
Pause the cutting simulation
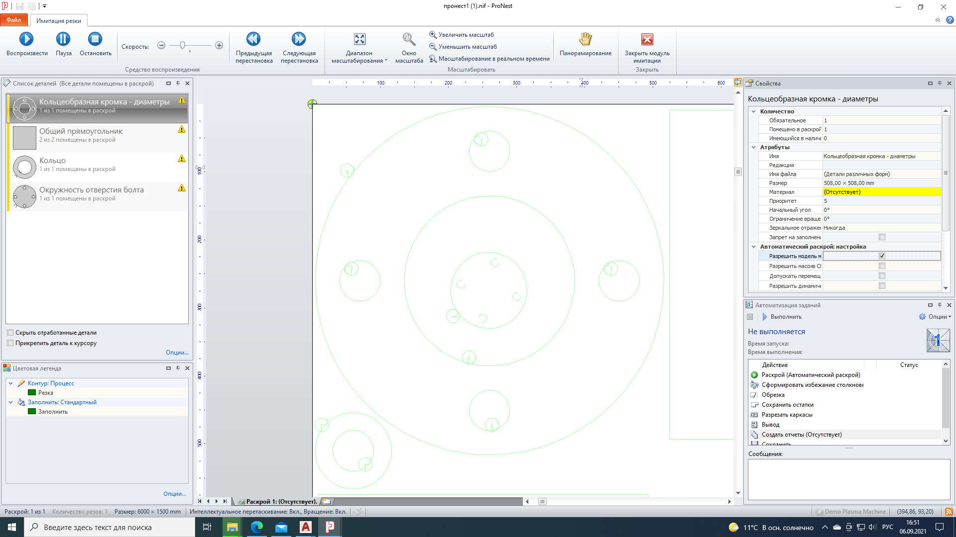[63, 39]
